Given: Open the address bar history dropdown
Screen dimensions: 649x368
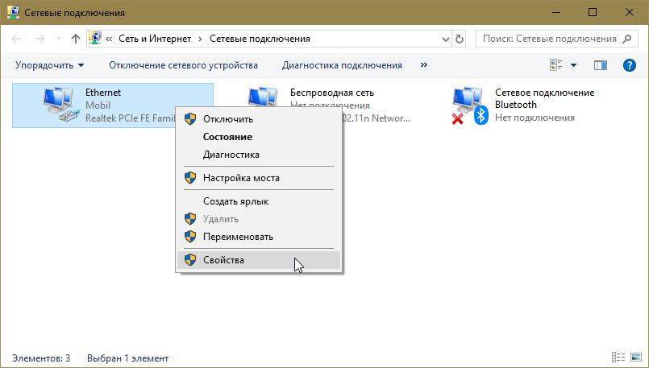Looking at the screenshot, I should 446,39.
